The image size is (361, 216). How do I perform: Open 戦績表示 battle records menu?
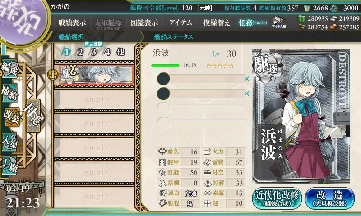72,22
